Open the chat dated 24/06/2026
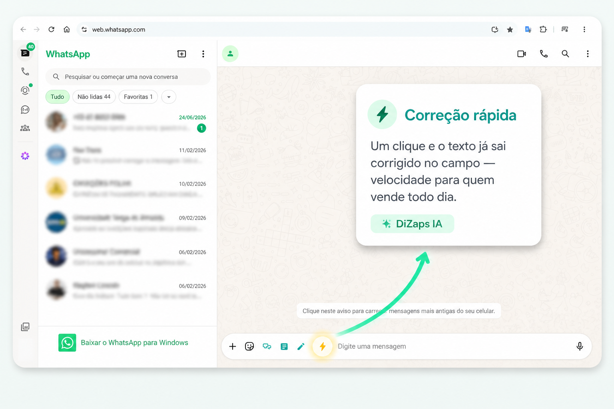This screenshot has height=409, width=614. 127,122
